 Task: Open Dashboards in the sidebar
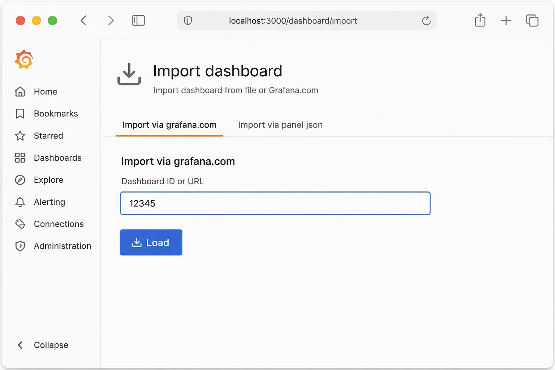pyautogui.click(x=57, y=158)
